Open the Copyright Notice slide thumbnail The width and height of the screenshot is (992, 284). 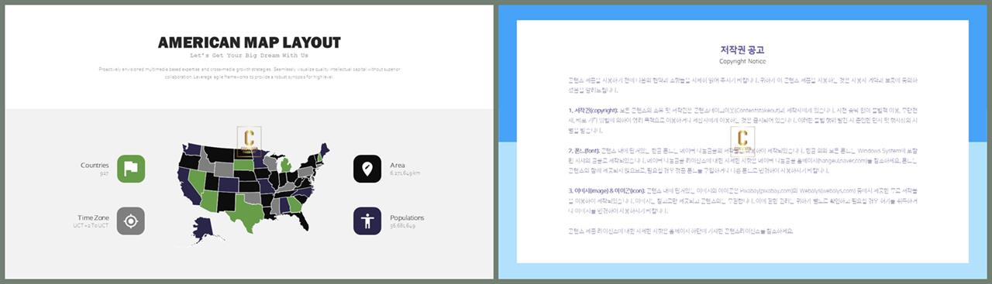click(742, 142)
